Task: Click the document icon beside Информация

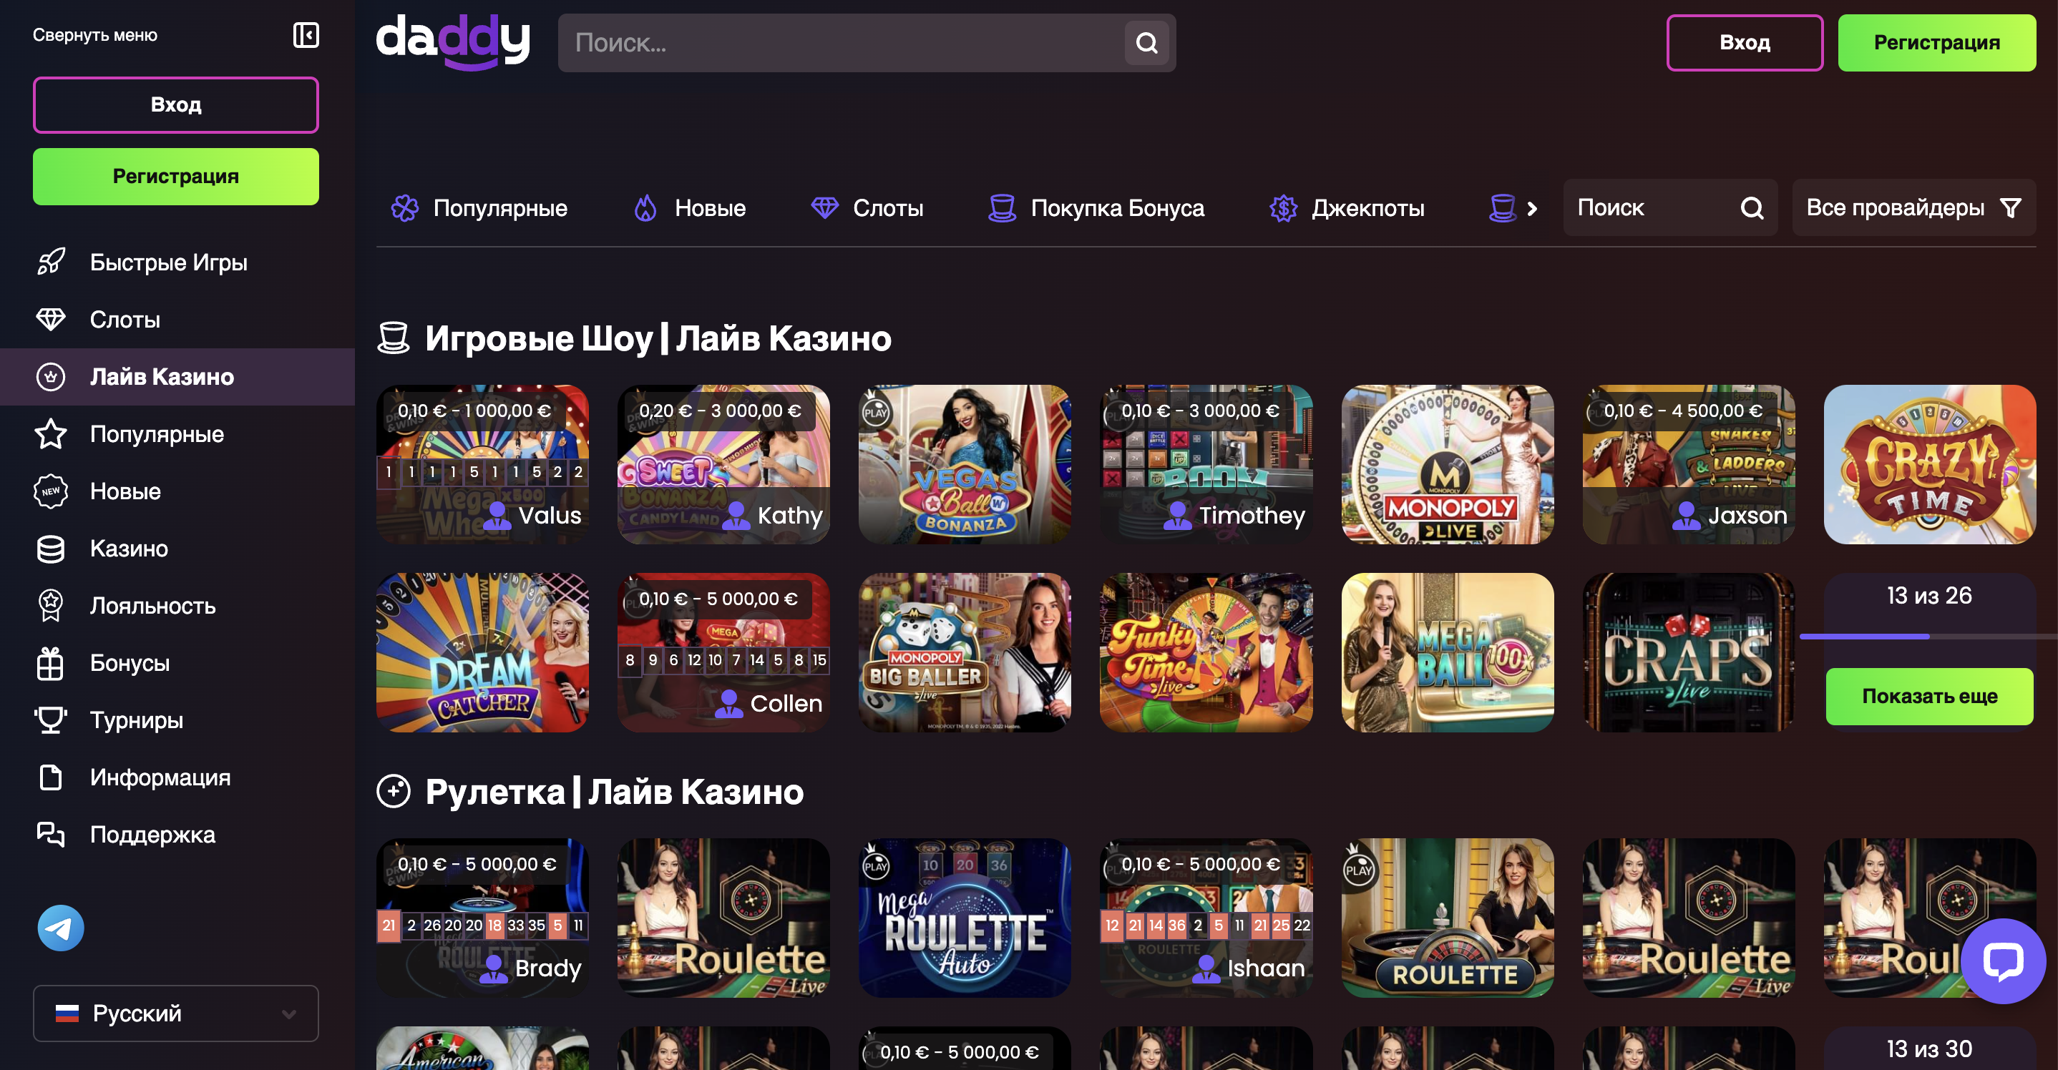Action: 51,777
